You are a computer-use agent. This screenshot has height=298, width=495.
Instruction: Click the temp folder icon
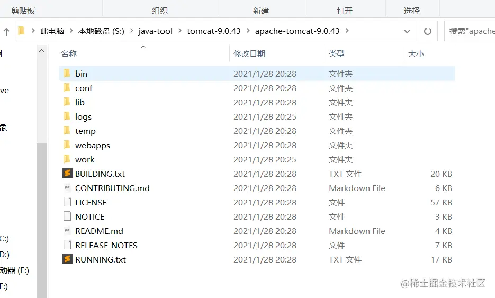pos(67,131)
